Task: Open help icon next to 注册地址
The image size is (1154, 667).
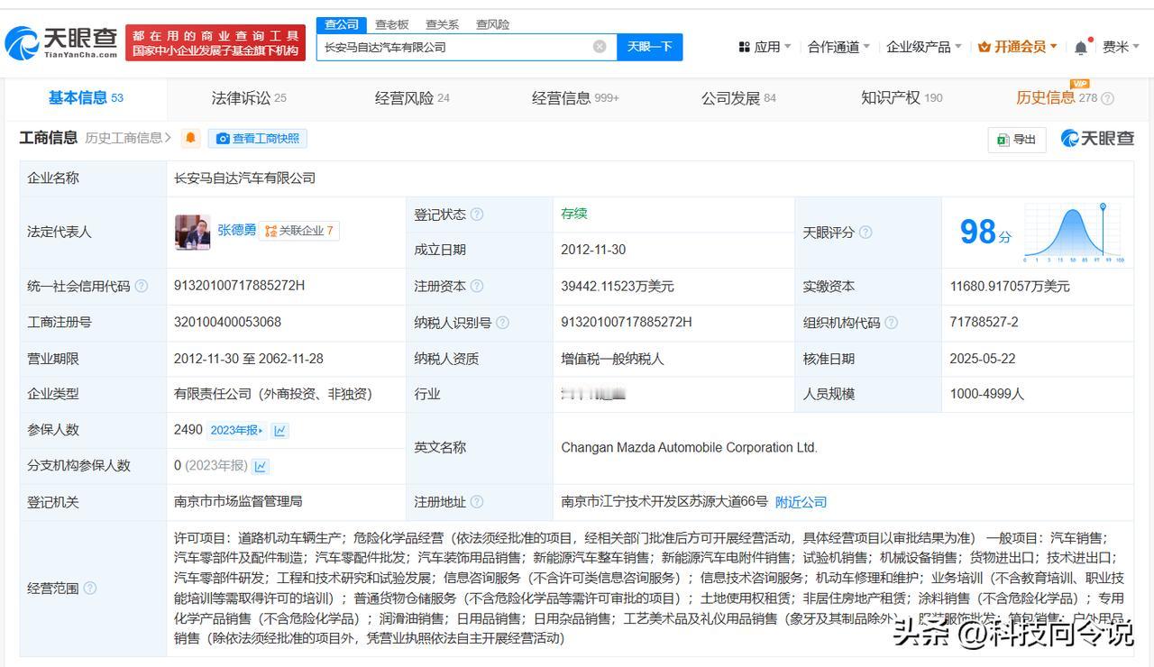Action: point(477,502)
